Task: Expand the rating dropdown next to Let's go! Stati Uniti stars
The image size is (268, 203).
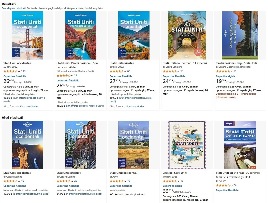Action: point(179,181)
